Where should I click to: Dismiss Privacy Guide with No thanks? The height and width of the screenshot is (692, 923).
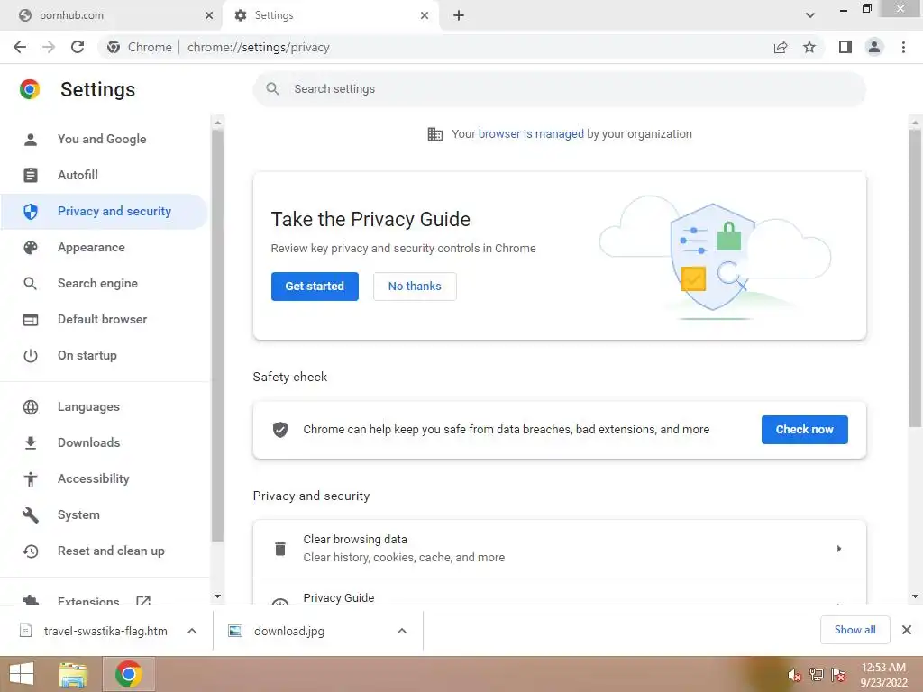point(415,287)
